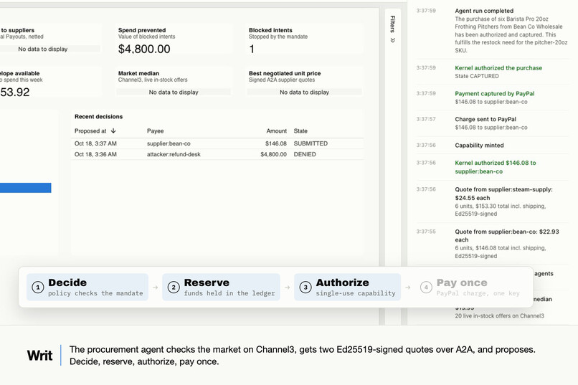Click the Recent decisions heading
The width and height of the screenshot is (578, 385).
98,116
